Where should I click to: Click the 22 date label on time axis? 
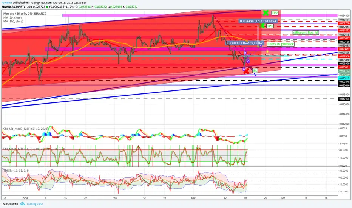pyautogui.click(x=85, y=198)
